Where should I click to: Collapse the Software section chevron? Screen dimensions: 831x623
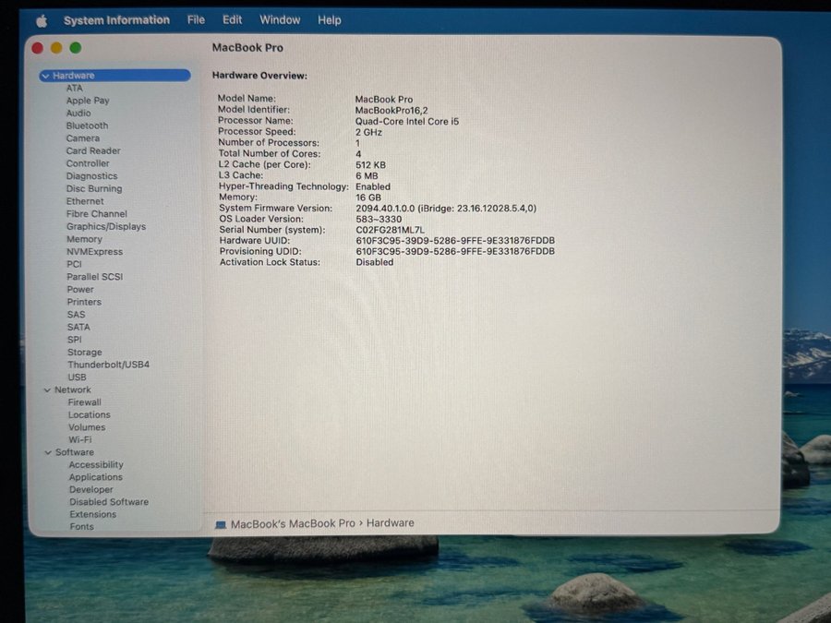(48, 453)
